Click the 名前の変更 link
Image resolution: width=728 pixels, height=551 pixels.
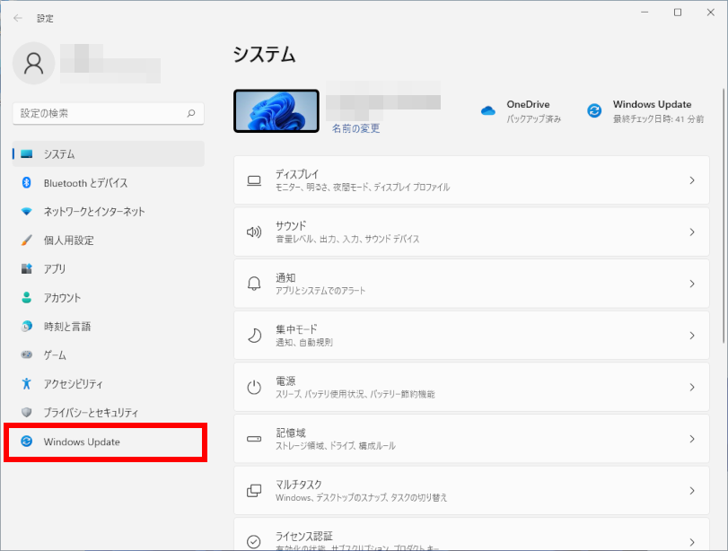click(x=355, y=128)
